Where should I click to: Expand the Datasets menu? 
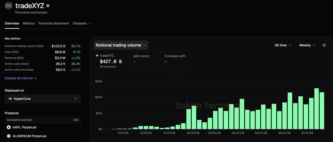pos(82,23)
